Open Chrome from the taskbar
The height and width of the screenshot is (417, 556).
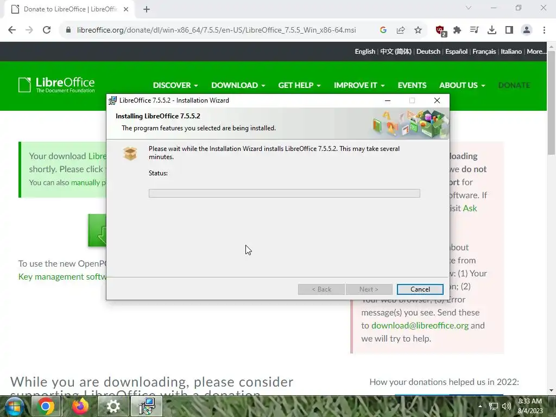coord(46,406)
